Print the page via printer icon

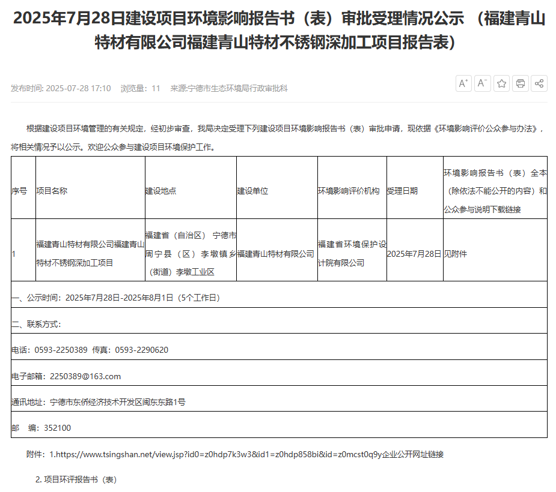click(521, 83)
